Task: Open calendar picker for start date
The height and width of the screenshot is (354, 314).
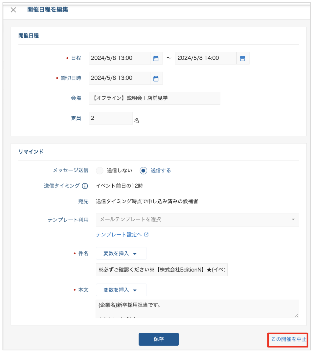Action: coord(156,58)
